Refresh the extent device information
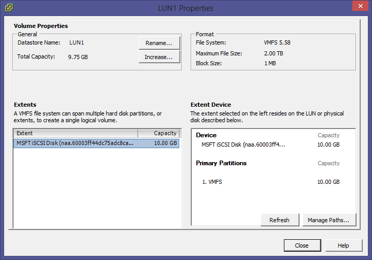372x260 pixels. coord(280,220)
